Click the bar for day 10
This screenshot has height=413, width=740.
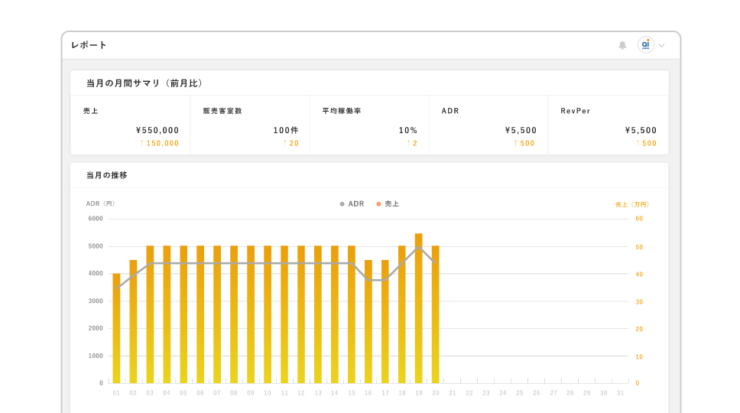pyautogui.click(x=268, y=314)
